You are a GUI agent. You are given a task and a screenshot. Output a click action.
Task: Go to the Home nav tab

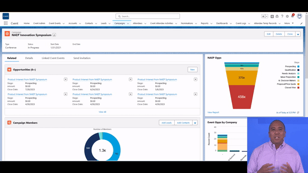pyautogui.click(x=26, y=23)
